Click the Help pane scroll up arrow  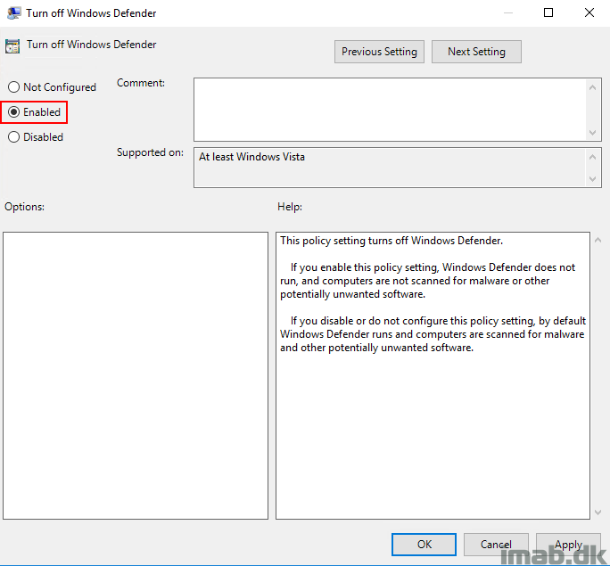598,241
